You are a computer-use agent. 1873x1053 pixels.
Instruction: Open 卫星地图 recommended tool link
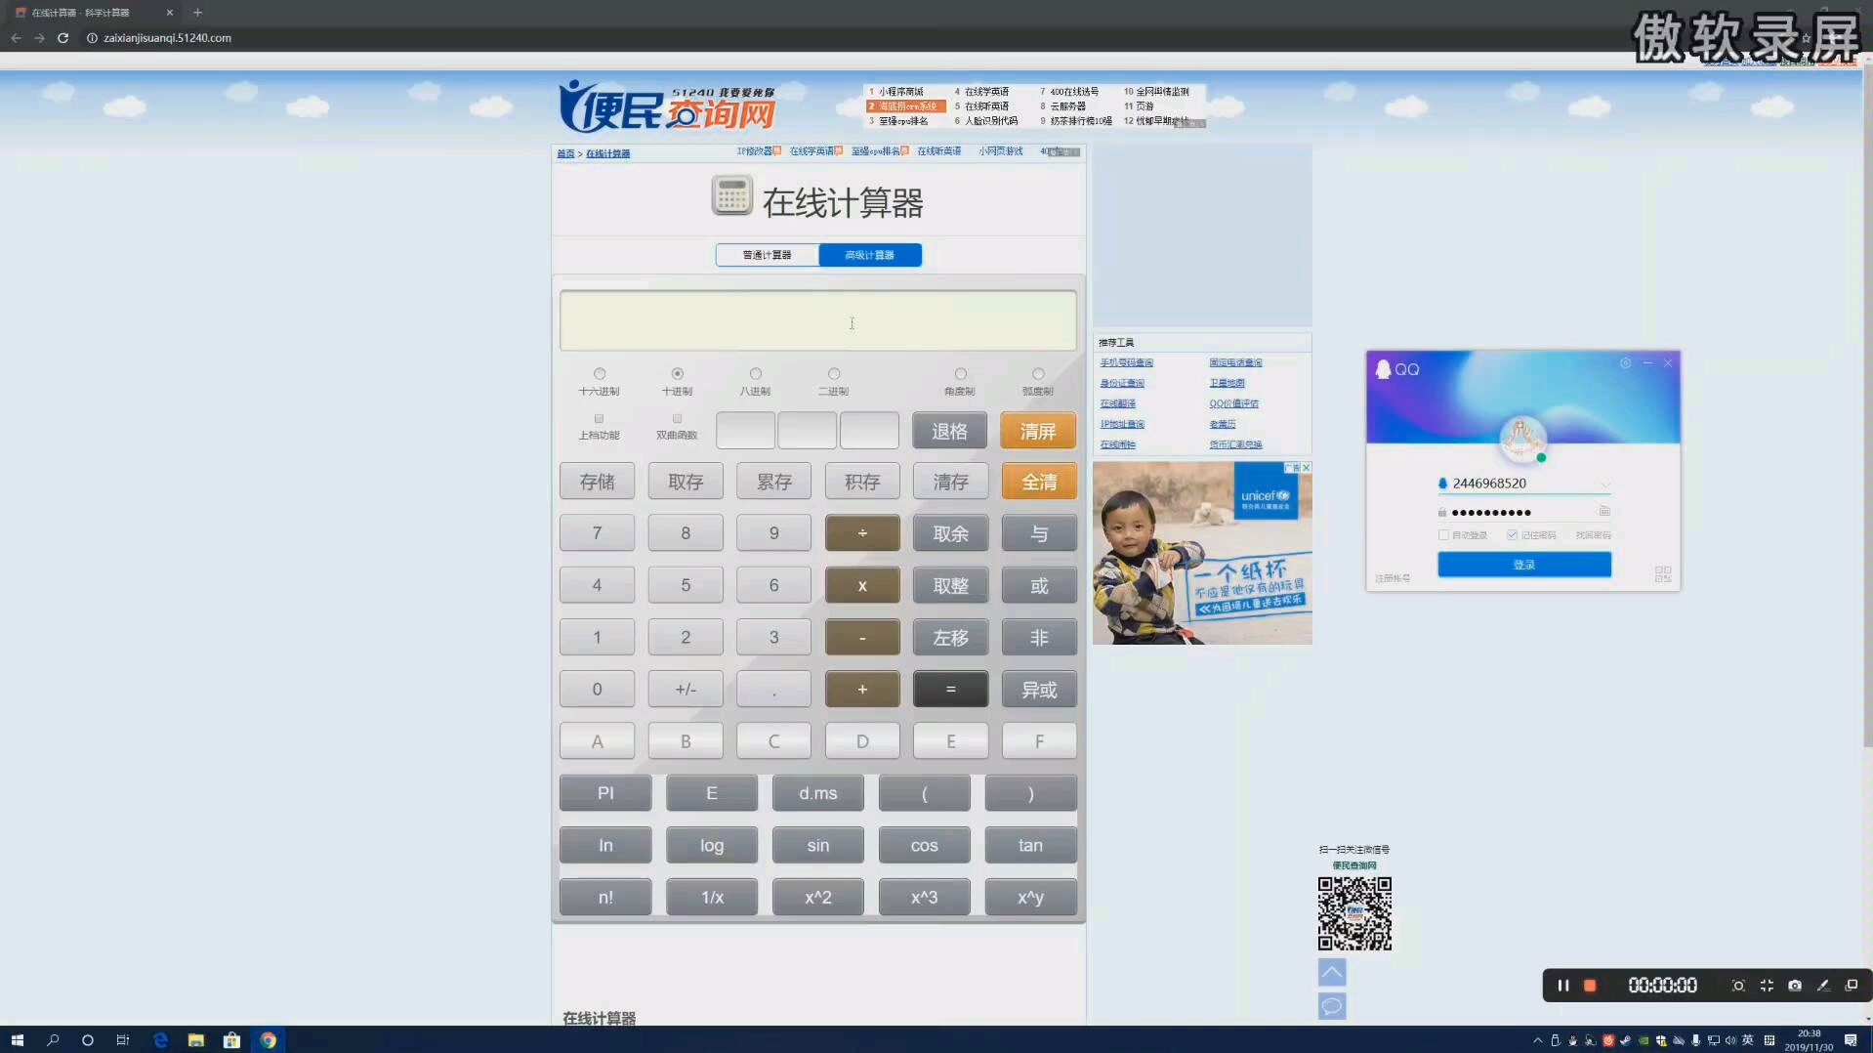pyautogui.click(x=1227, y=383)
